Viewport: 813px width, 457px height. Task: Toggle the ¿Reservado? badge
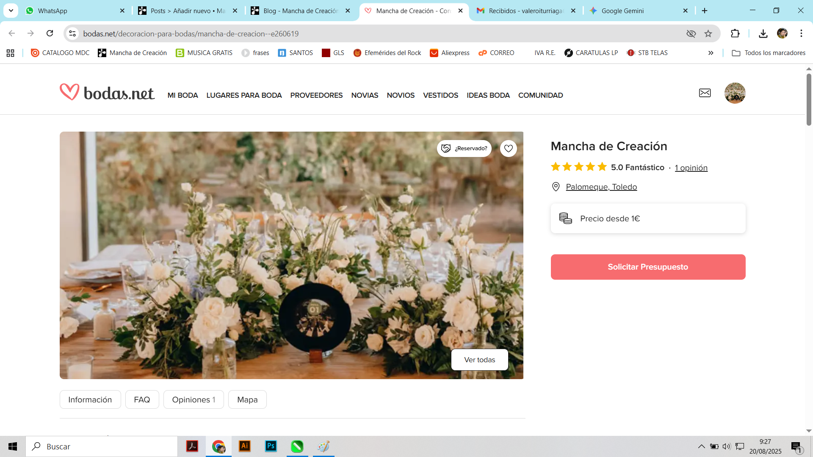tap(464, 149)
